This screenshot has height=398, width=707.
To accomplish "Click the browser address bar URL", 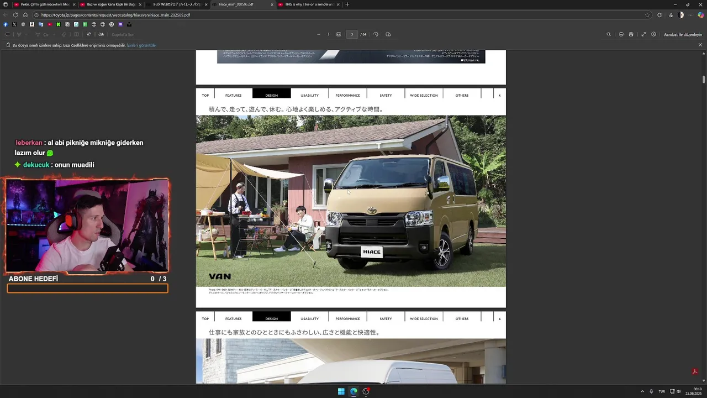I will (115, 15).
